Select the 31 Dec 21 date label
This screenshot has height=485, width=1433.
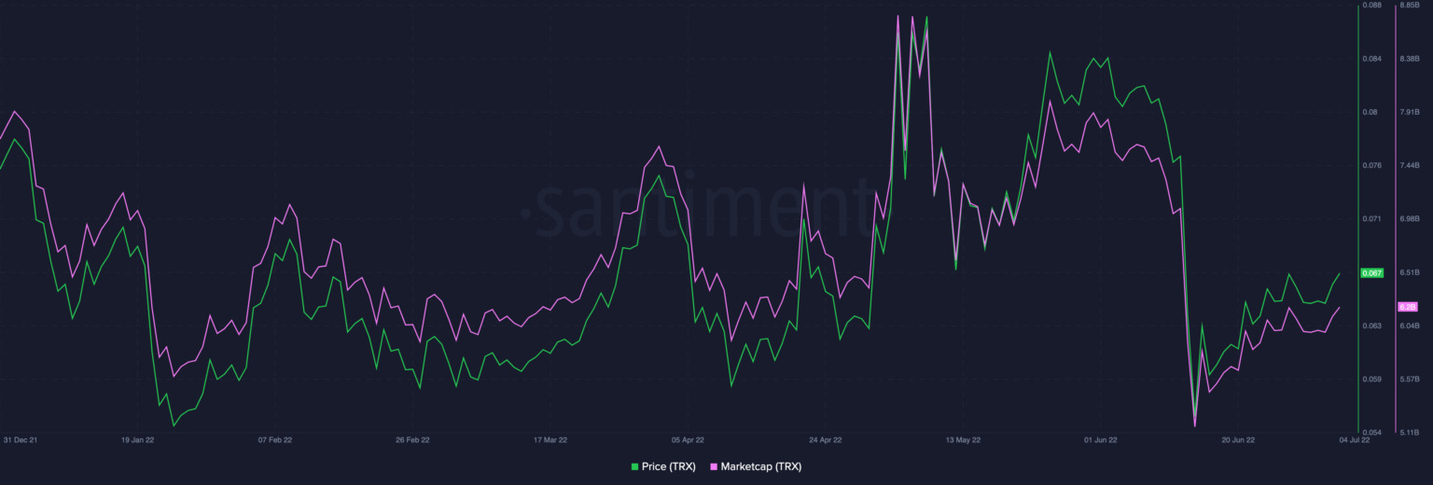click(x=20, y=438)
